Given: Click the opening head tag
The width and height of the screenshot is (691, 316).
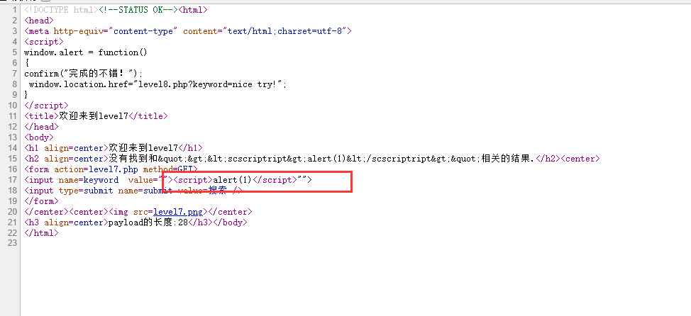Looking at the screenshot, I should [39, 21].
